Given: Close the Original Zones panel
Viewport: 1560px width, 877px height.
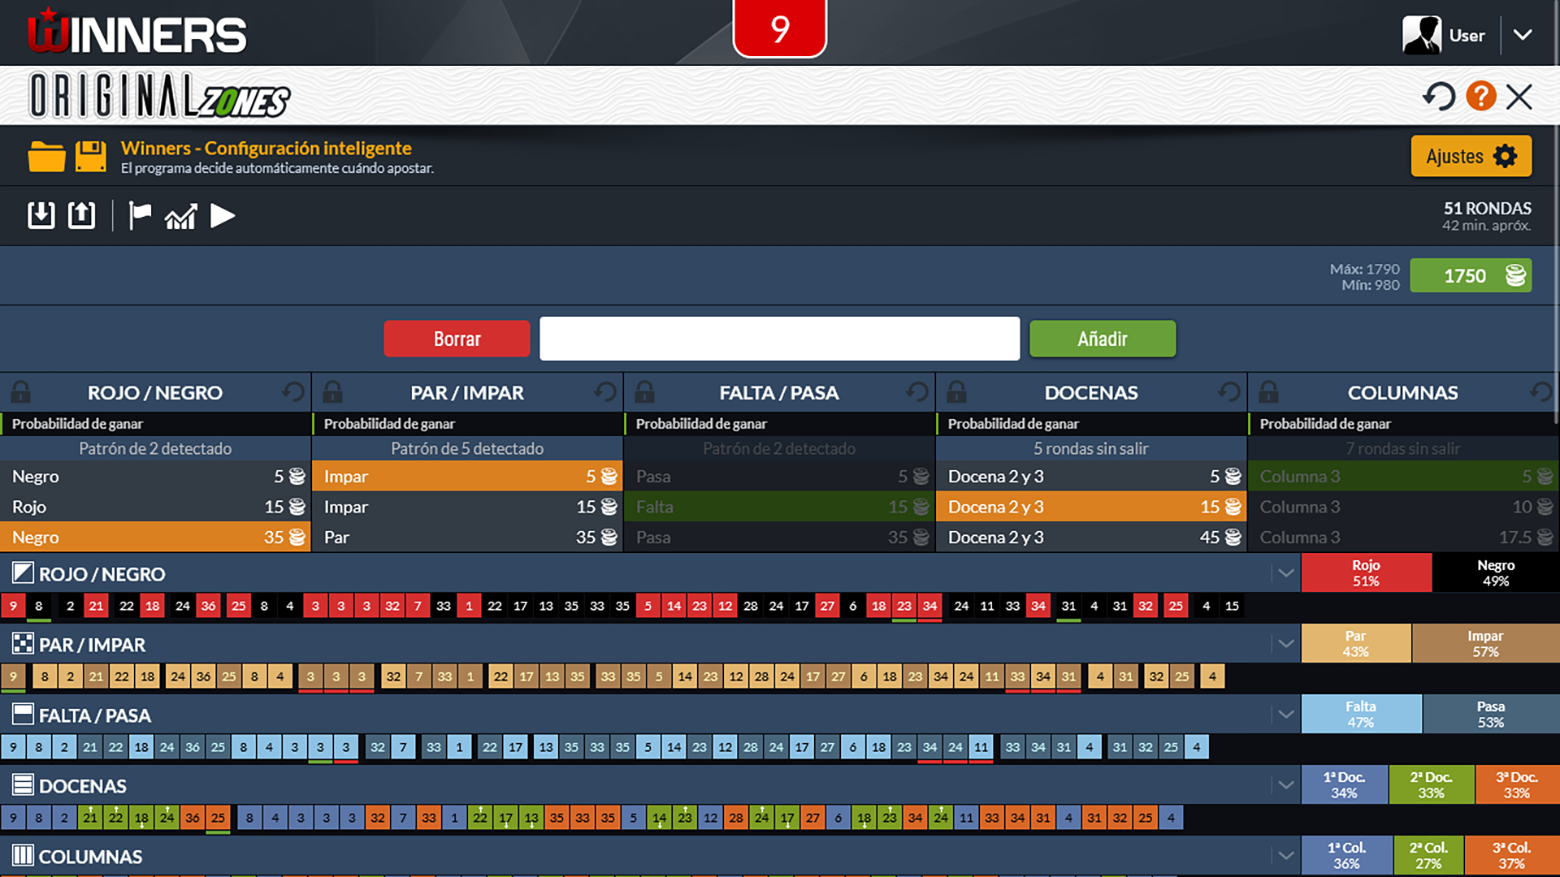Looking at the screenshot, I should pyautogui.click(x=1519, y=97).
